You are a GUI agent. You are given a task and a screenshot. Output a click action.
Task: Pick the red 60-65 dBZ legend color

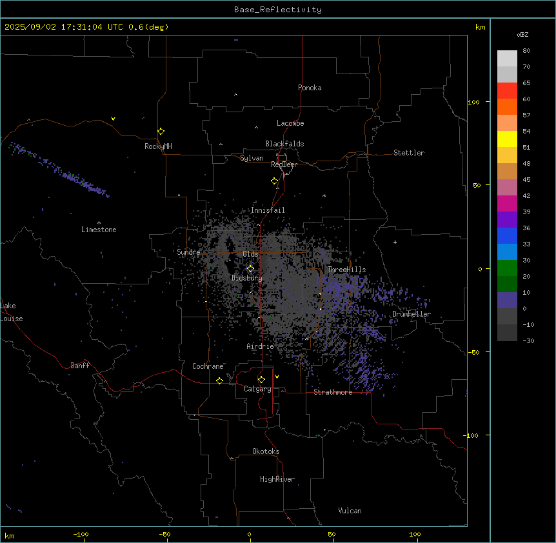click(507, 91)
